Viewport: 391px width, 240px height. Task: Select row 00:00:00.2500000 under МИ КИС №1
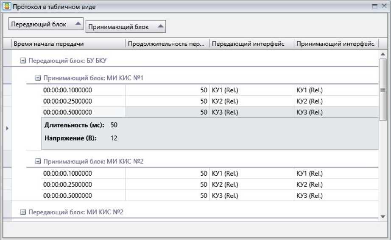point(210,101)
